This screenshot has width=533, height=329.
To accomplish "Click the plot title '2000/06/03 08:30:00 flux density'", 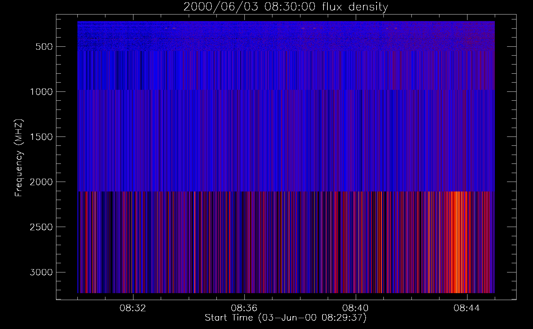I will 286,7.
